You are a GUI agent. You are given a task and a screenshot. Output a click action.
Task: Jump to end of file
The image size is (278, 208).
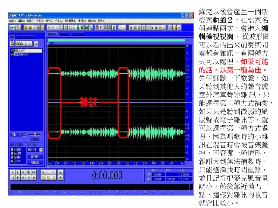pos(28,178)
